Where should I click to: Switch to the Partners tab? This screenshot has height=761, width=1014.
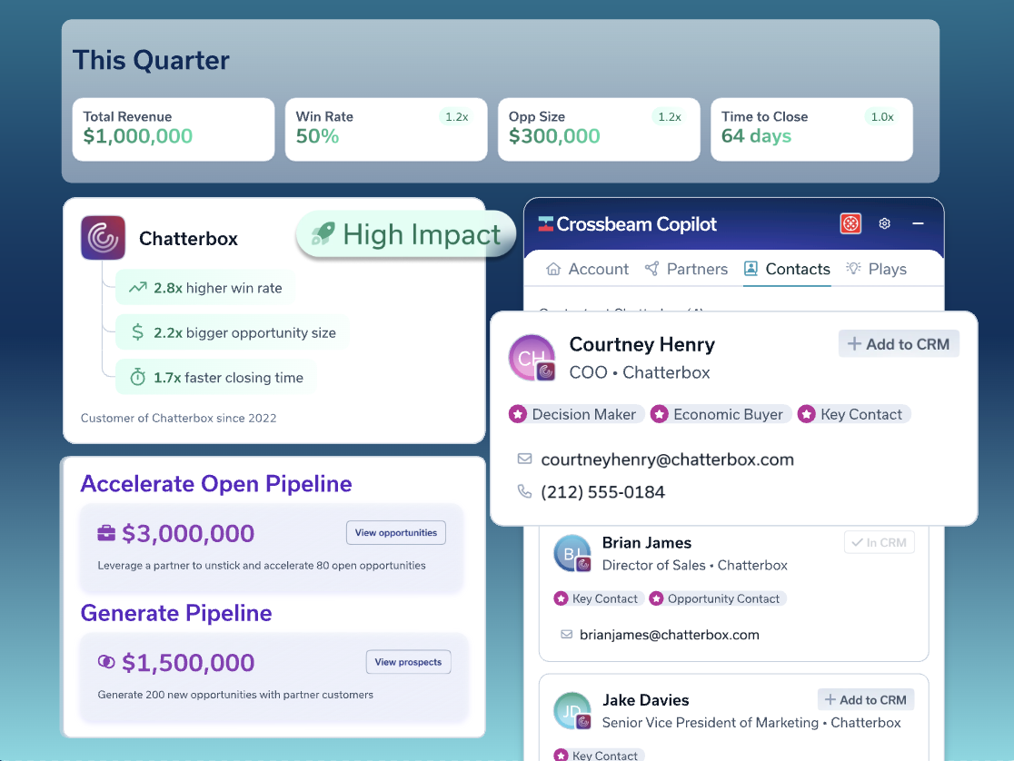[686, 269]
